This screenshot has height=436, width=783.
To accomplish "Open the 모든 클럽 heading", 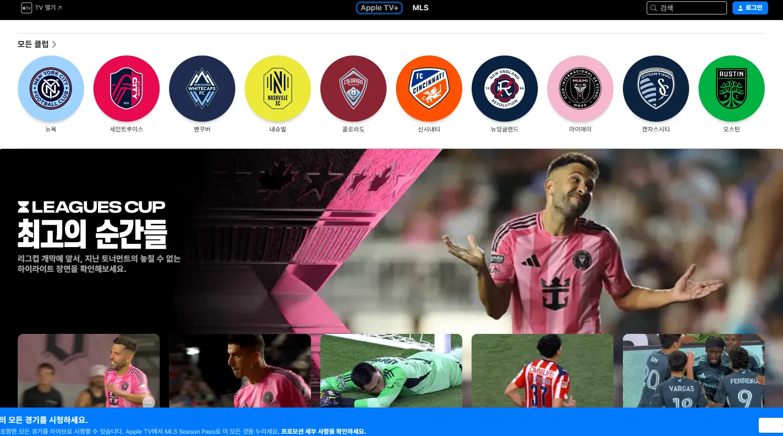I will click(33, 44).
